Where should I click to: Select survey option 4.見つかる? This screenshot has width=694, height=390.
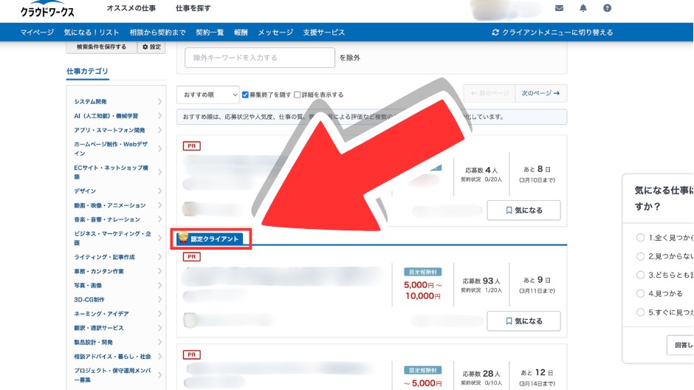[x=640, y=293]
